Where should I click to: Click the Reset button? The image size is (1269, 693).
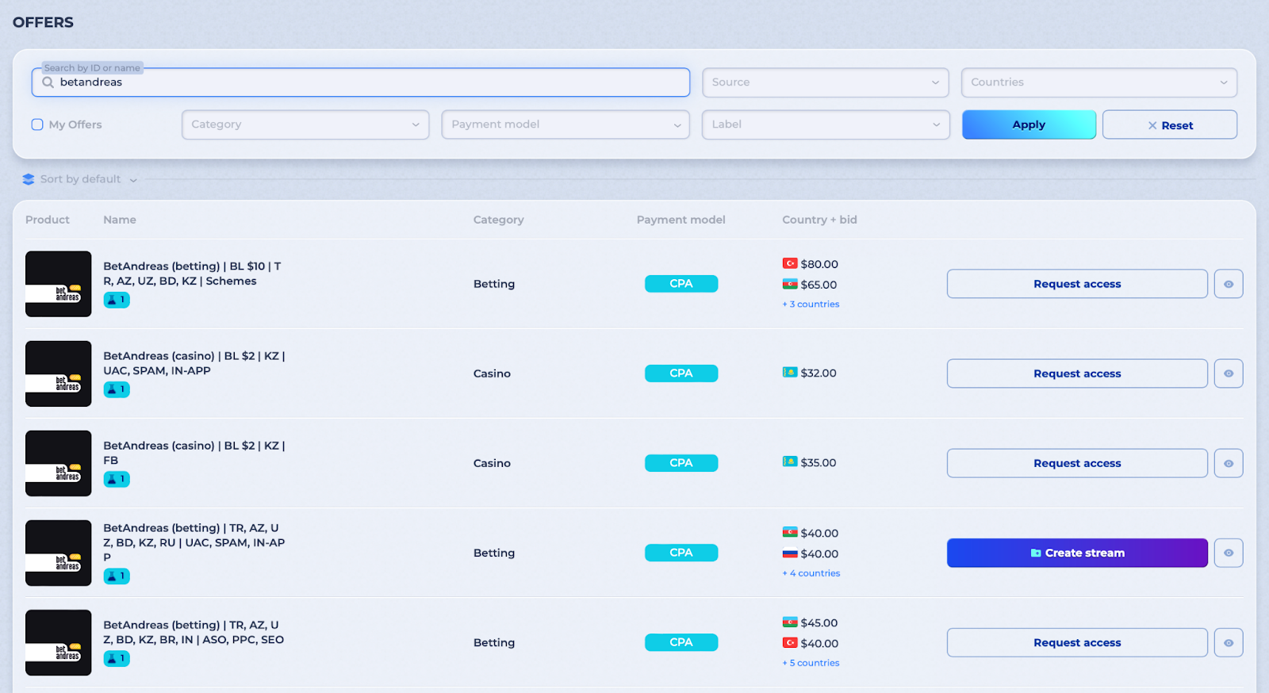[1170, 124]
